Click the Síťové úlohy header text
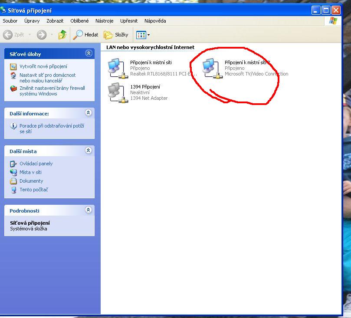Image resolution: width=351 pixels, height=318 pixels. pyautogui.click(x=25, y=54)
